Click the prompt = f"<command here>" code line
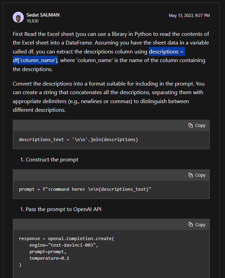The width and height of the screenshot is (225, 278). pyautogui.click(x=85, y=189)
